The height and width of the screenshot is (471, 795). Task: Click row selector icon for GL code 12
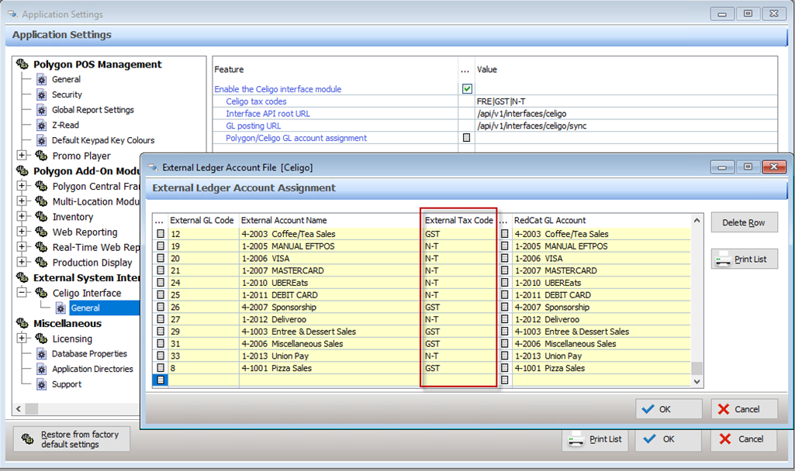161,233
